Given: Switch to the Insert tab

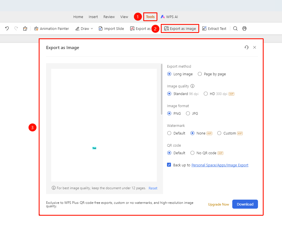Looking at the screenshot, I should coord(93,17).
